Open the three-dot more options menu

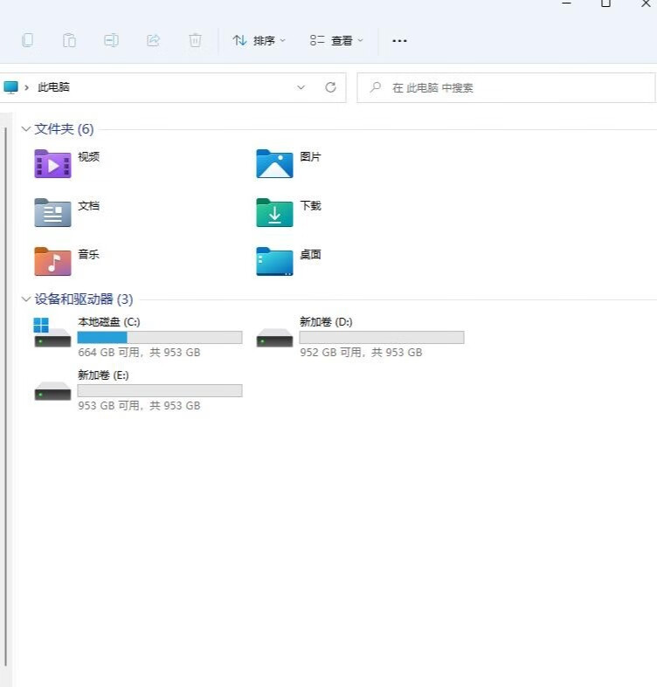point(399,40)
